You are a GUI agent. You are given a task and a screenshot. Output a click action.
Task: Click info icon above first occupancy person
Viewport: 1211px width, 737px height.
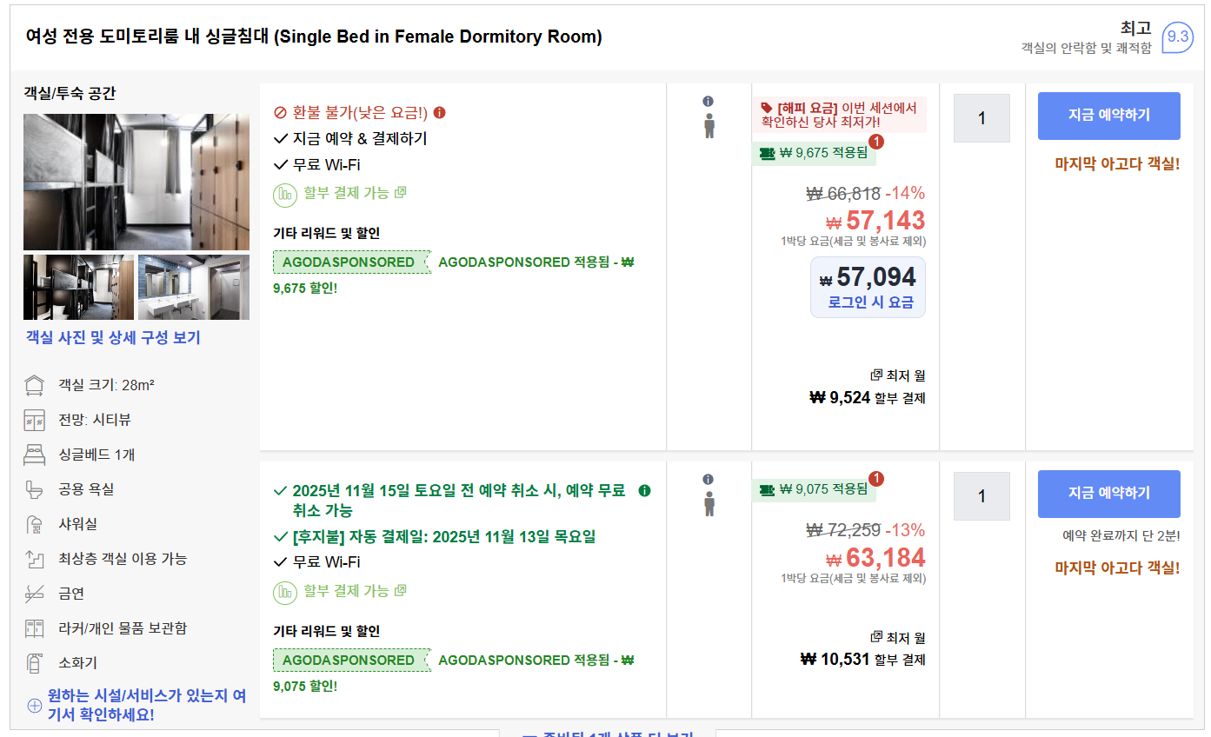tap(709, 102)
